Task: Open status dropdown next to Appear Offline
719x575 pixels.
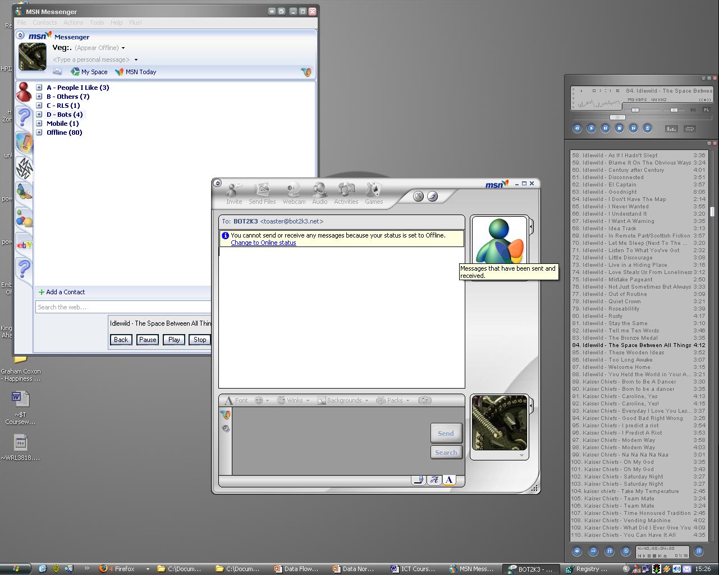Action: [x=123, y=48]
